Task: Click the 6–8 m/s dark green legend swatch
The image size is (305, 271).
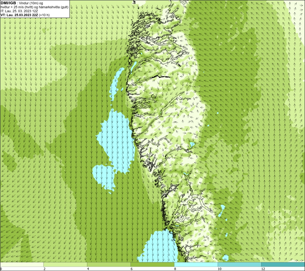Action: 152,264
